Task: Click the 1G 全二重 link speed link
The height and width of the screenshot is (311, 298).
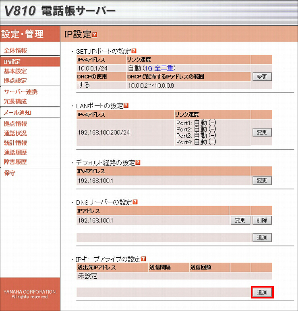Action: [159, 68]
